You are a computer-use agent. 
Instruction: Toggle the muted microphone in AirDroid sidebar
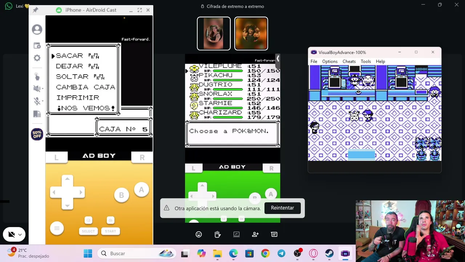point(36,101)
